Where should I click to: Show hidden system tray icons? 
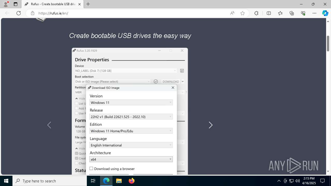point(279,181)
